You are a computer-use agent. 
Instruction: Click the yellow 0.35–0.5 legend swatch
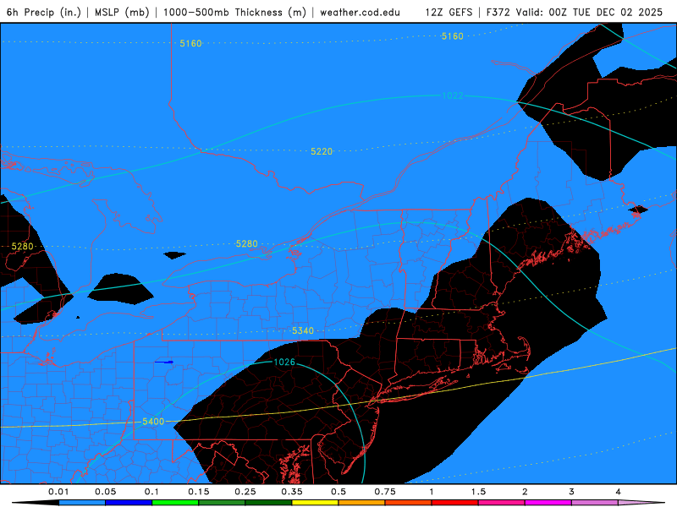coord(315,503)
